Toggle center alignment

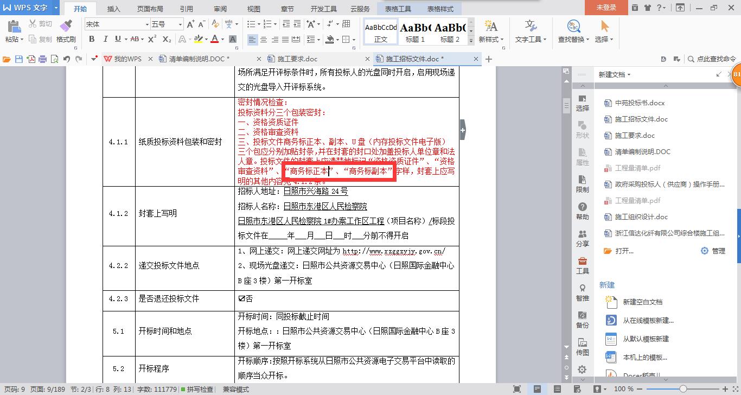pyautogui.click(x=264, y=40)
